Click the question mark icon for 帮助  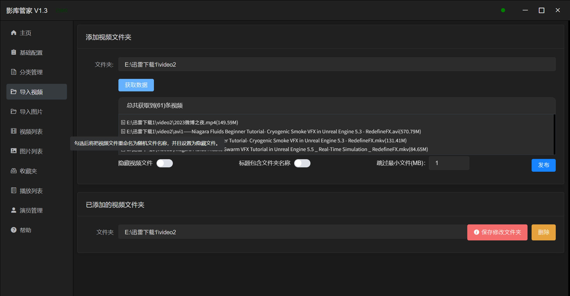(x=14, y=230)
